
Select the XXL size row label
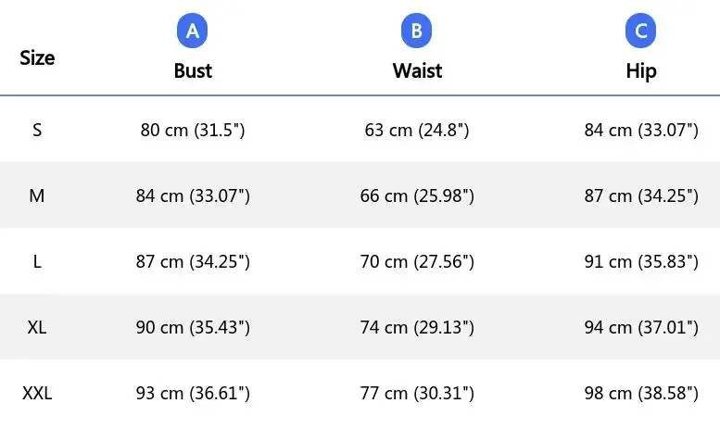(37, 394)
